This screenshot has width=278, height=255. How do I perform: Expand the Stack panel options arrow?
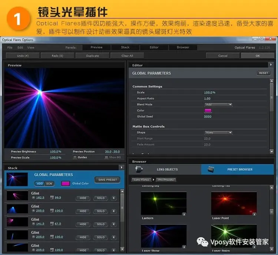click(122, 168)
